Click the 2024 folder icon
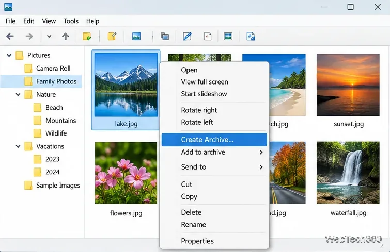Viewport: 390px width, 252px height. [37, 172]
